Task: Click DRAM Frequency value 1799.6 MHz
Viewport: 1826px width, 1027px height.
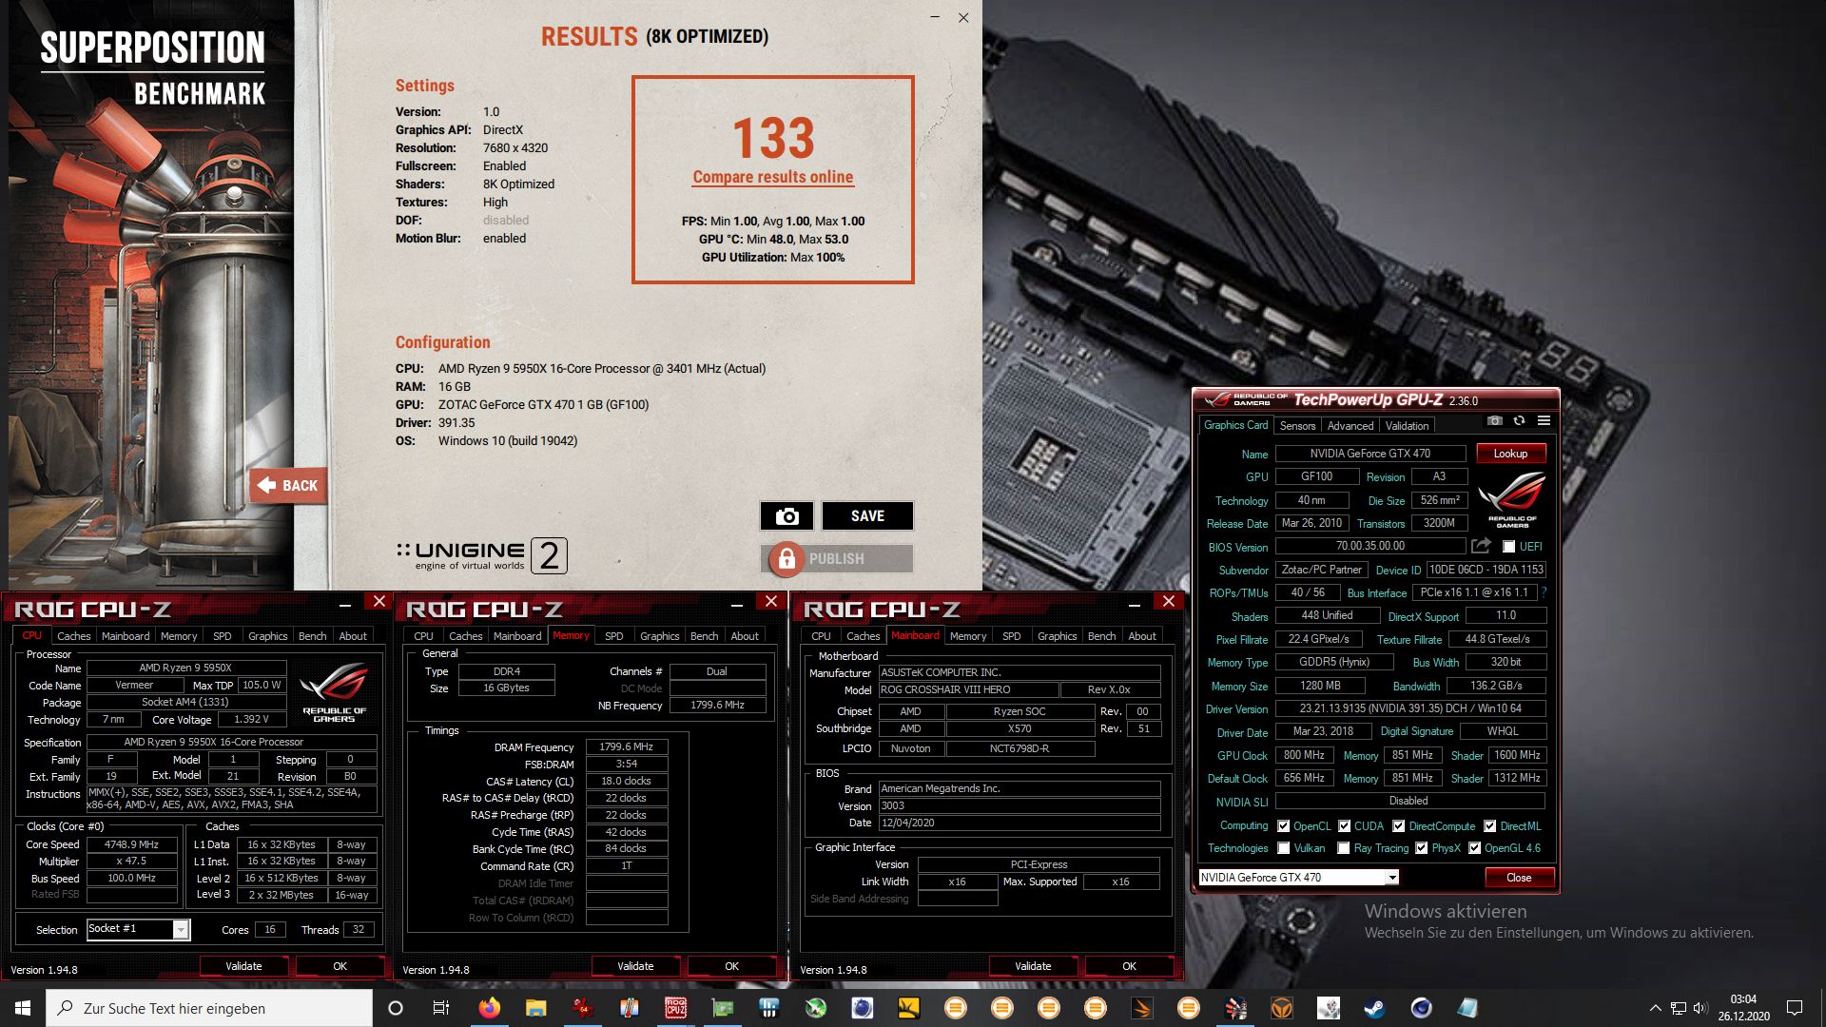Action: (626, 747)
